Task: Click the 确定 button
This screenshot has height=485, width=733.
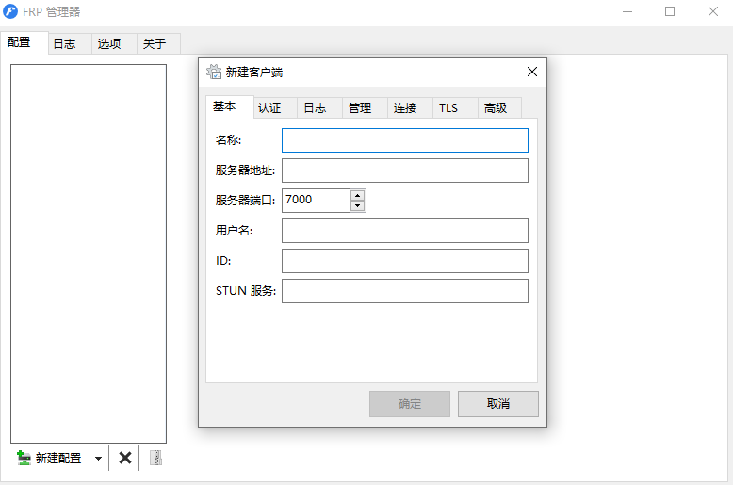Action: click(410, 404)
